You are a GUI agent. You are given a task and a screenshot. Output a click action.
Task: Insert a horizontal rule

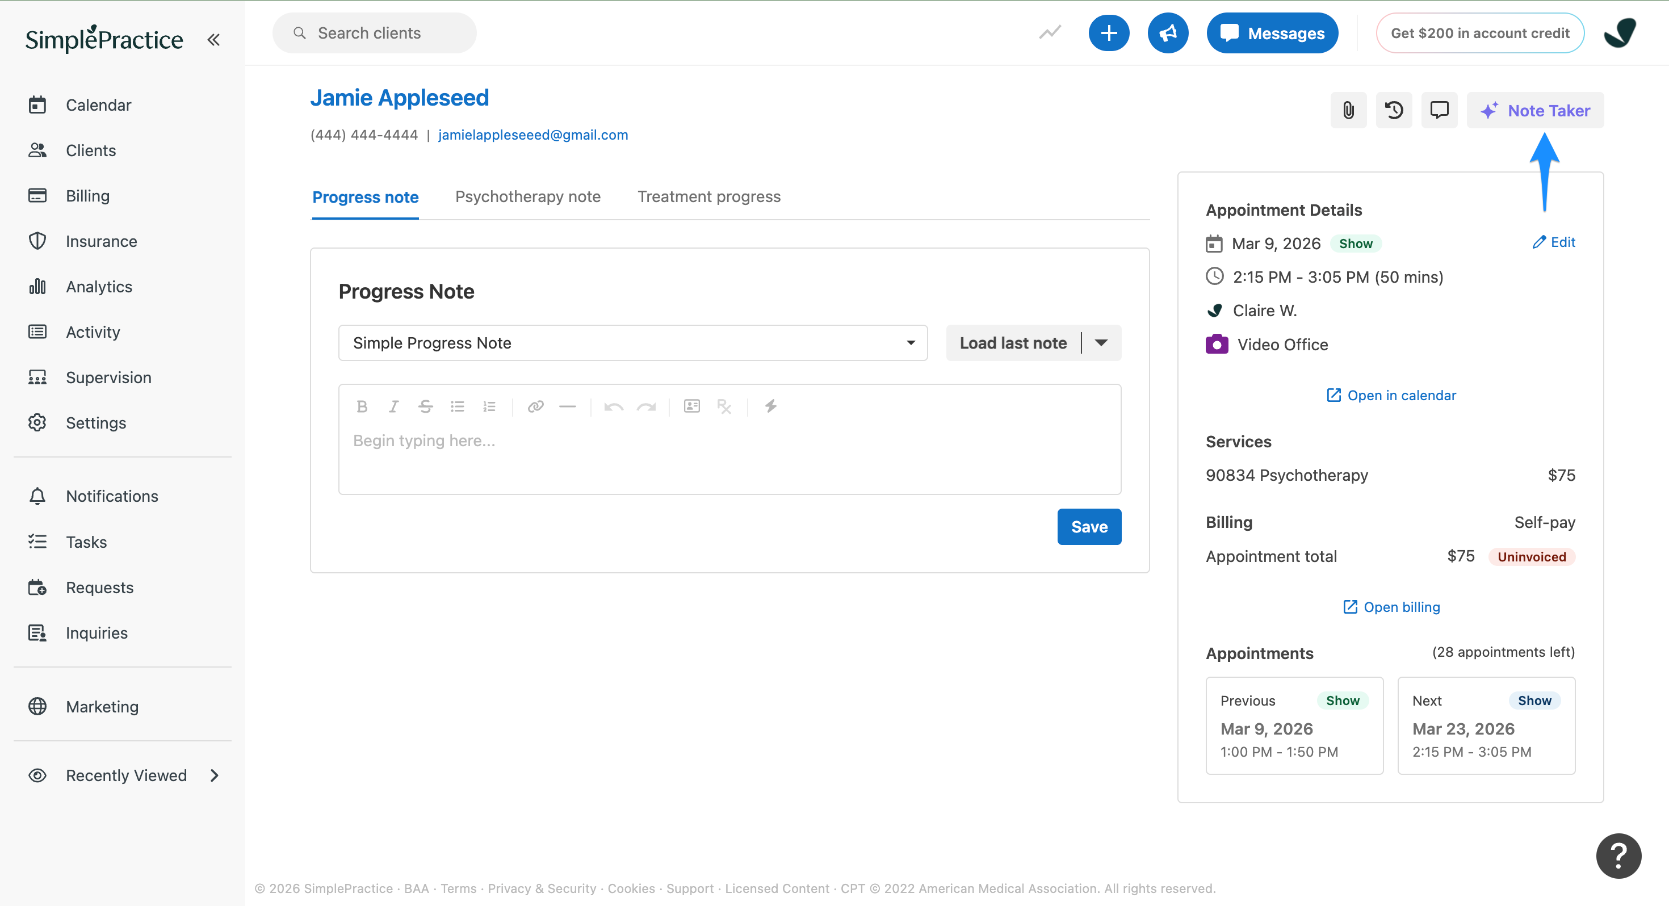[x=568, y=406]
